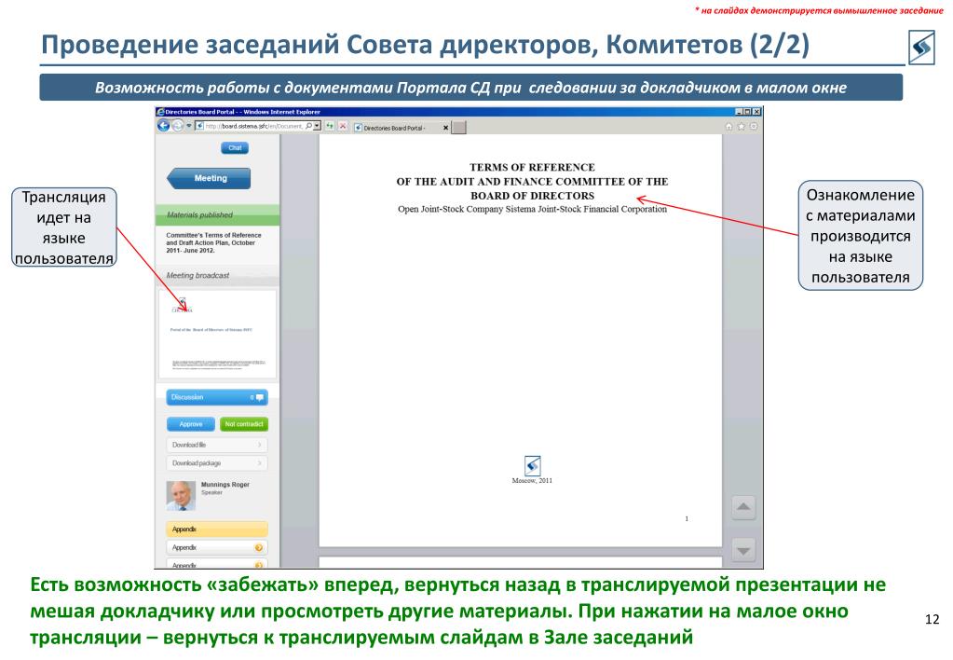This screenshot has height=660, width=953.
Task: Open the Discussion panel button
Action: coord(217,397)
